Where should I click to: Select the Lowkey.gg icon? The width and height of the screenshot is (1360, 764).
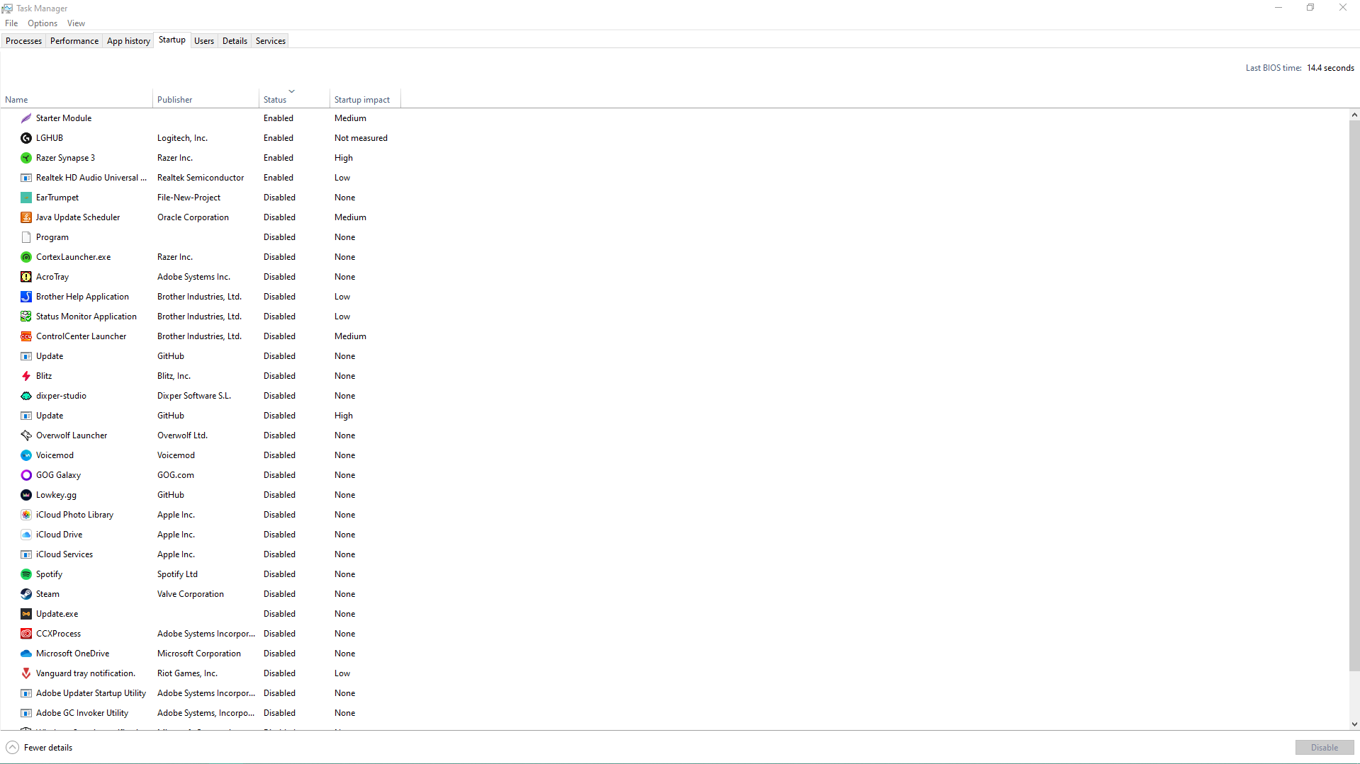click(x=26, y=495)
